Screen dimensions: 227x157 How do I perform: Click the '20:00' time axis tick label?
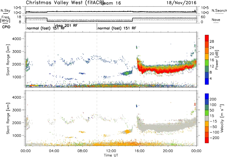tap(168, 151)
